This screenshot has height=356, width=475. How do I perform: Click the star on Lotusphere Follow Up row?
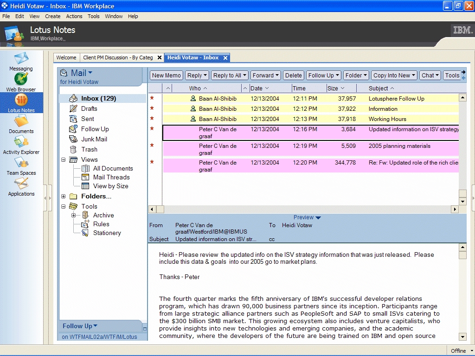152,98
